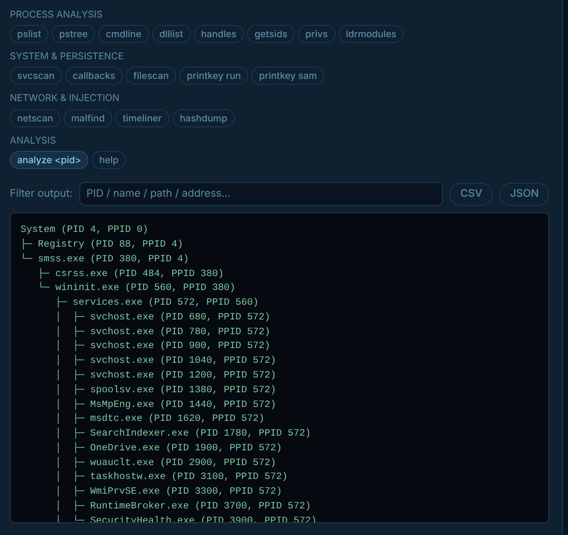Select the timeliner command

pos(142,118)
